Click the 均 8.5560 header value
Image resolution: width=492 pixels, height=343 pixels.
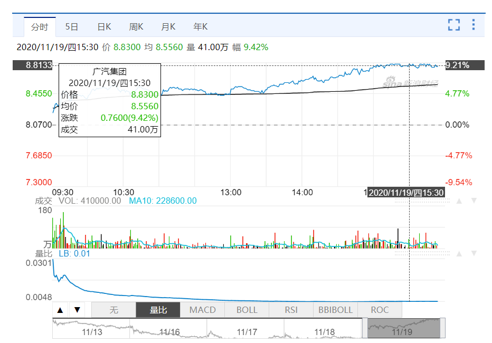click(164, 47)
